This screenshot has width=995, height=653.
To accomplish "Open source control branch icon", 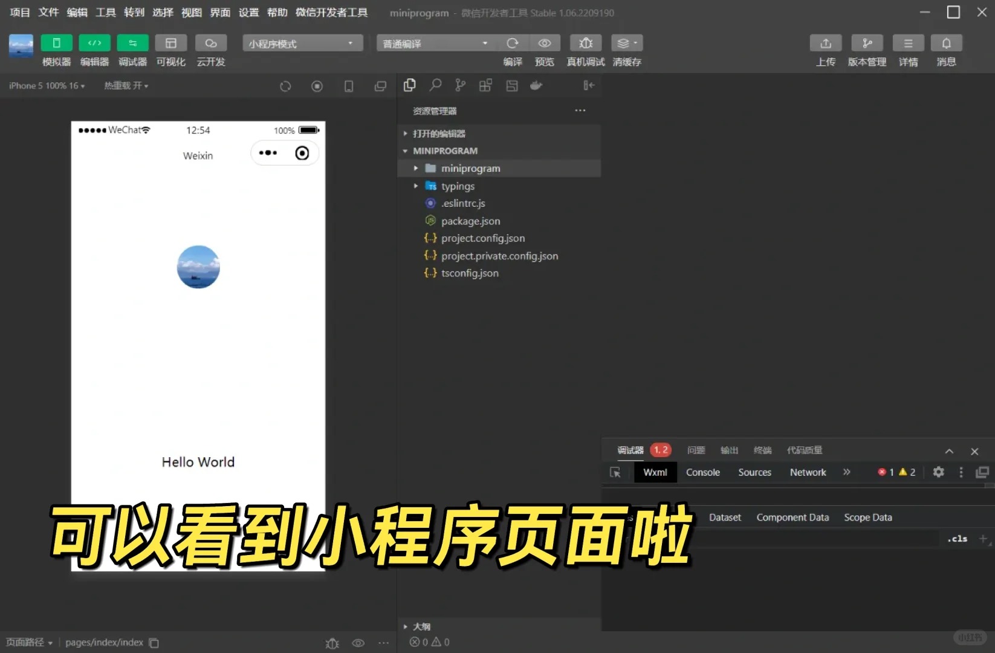I will (461, 85).
